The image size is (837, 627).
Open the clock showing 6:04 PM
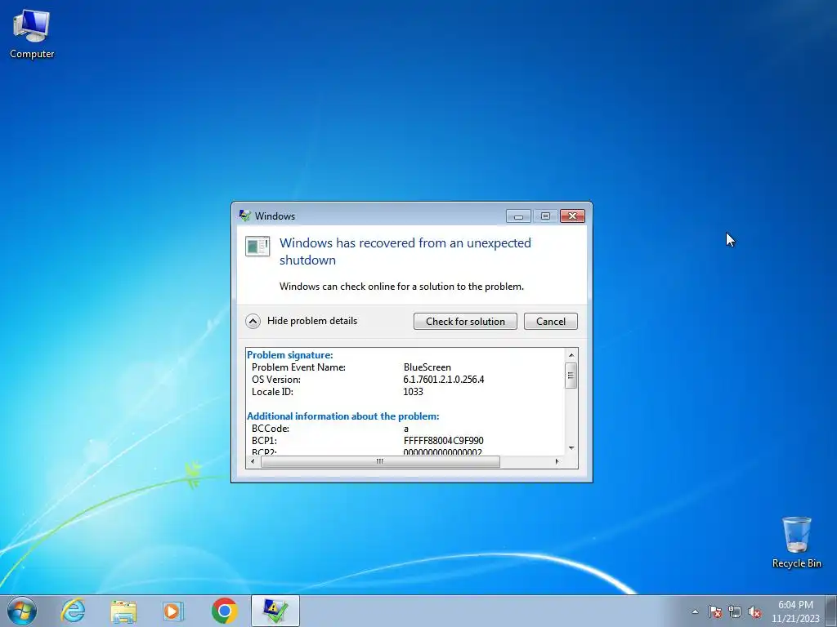pyautogui.click(x=795, y=611)
